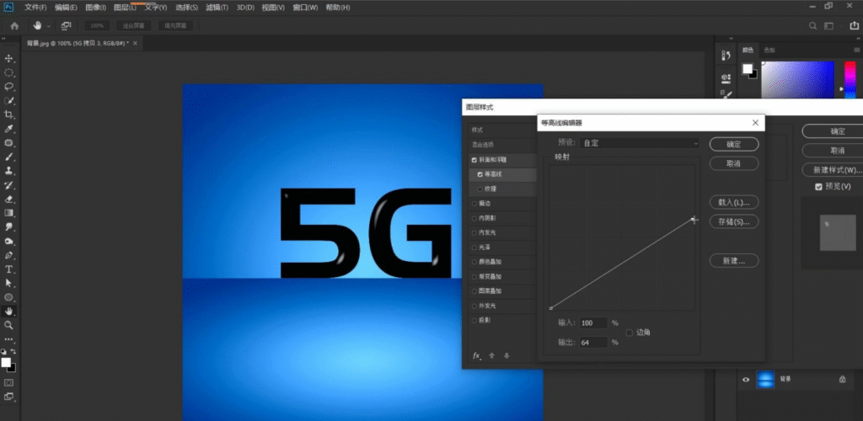Image resolution: width=863 pixels, height=421 pixels.
Task: Open the History panel icon
Action: coord(726,55)
